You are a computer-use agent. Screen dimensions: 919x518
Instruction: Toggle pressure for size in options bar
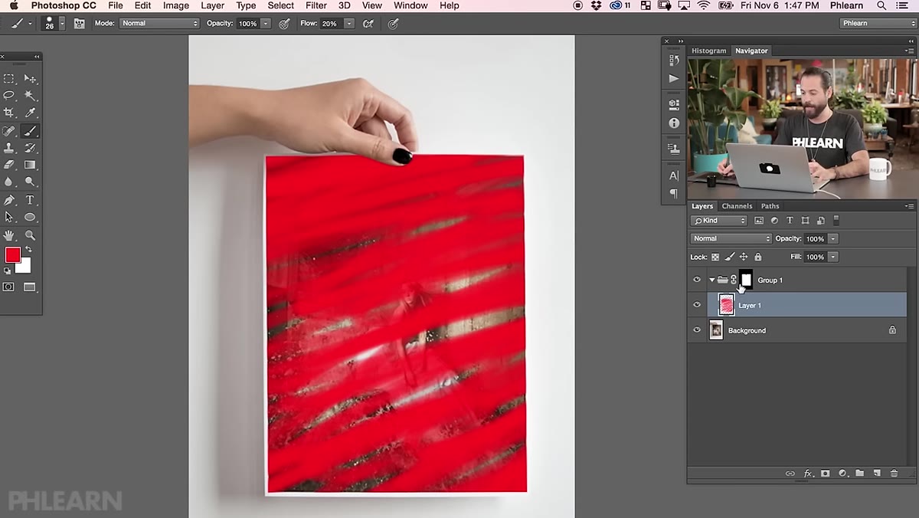point(393,24)
